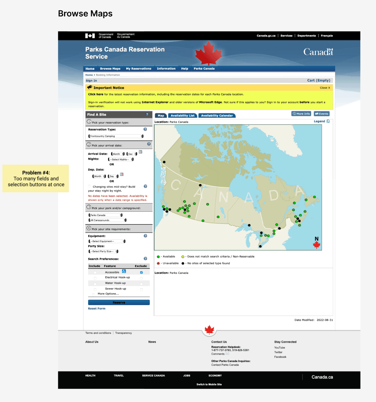Click the Reset Form link
Image resolution: width=376 pixels, height=402 pixels.
[x=97, y=308]
